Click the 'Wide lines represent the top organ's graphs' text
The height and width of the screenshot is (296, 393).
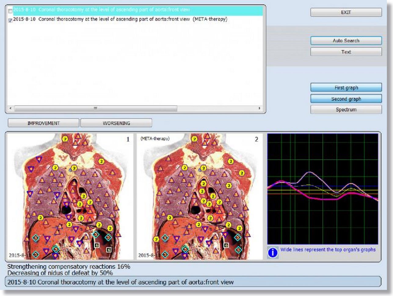pos(328,250)
